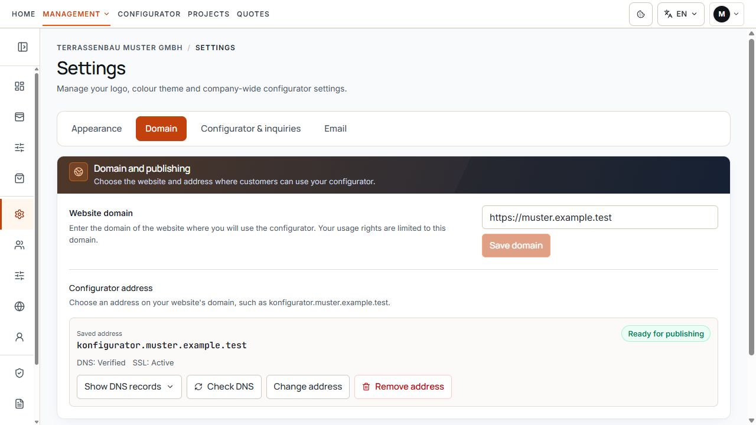Click the refresh icon on Check DNS
The width and height of the screenshot is (756, 425).
point(198,387)
